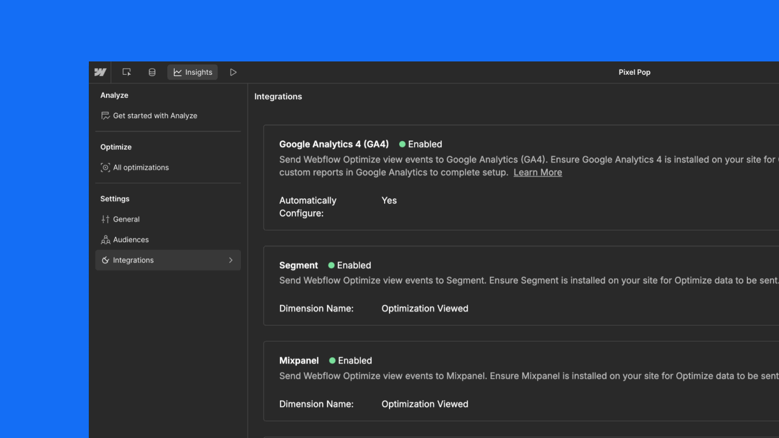The height and width of the screenshot is (438, 779).
Task: Click the Webflow logo icon
Action: 100,72
